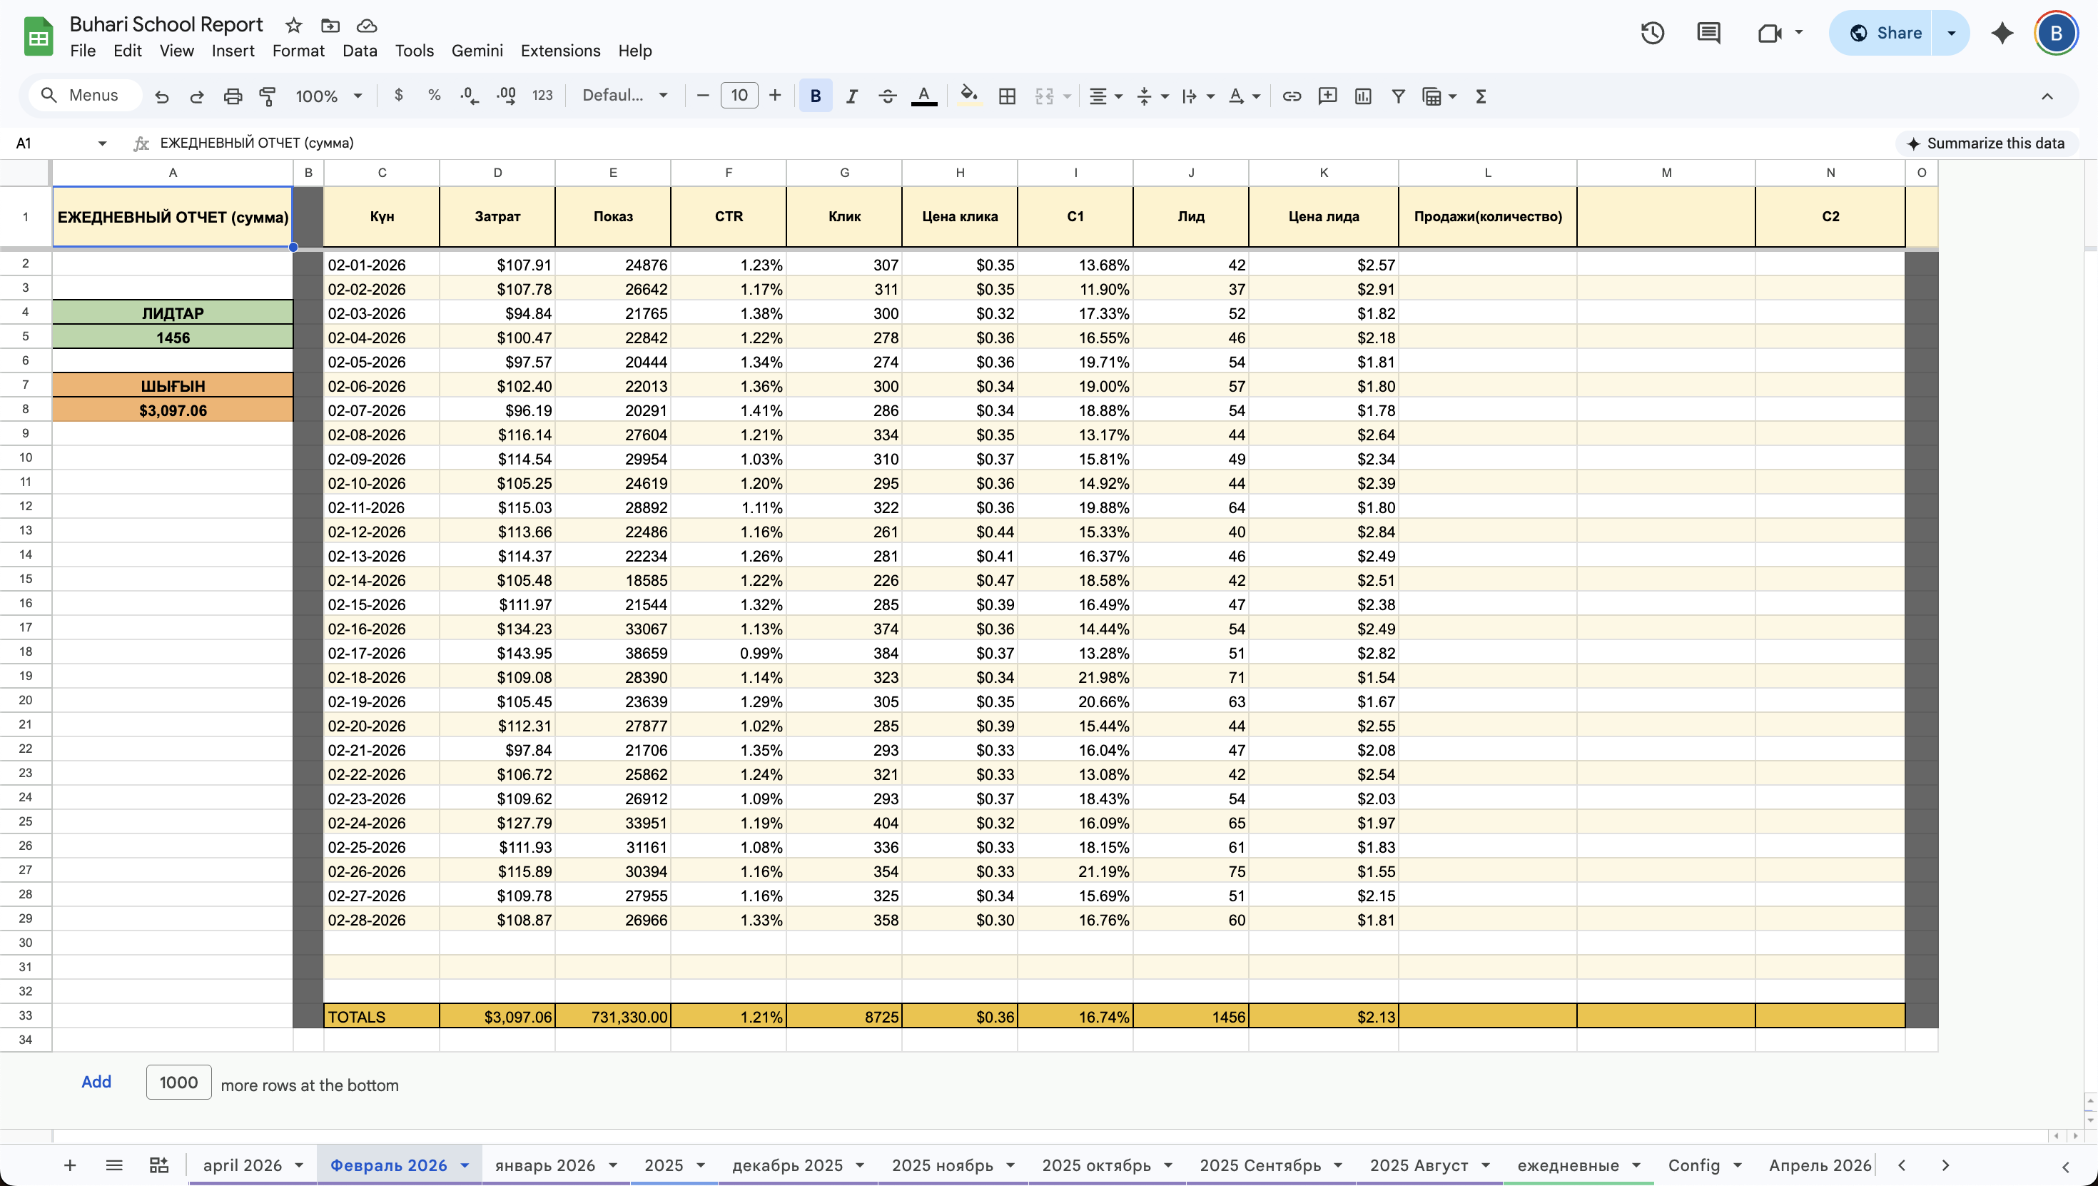Open the Февраль 2026 tab dropdown arrow
Viewport: 2098px width, 1186px height.
(465, 1165)
